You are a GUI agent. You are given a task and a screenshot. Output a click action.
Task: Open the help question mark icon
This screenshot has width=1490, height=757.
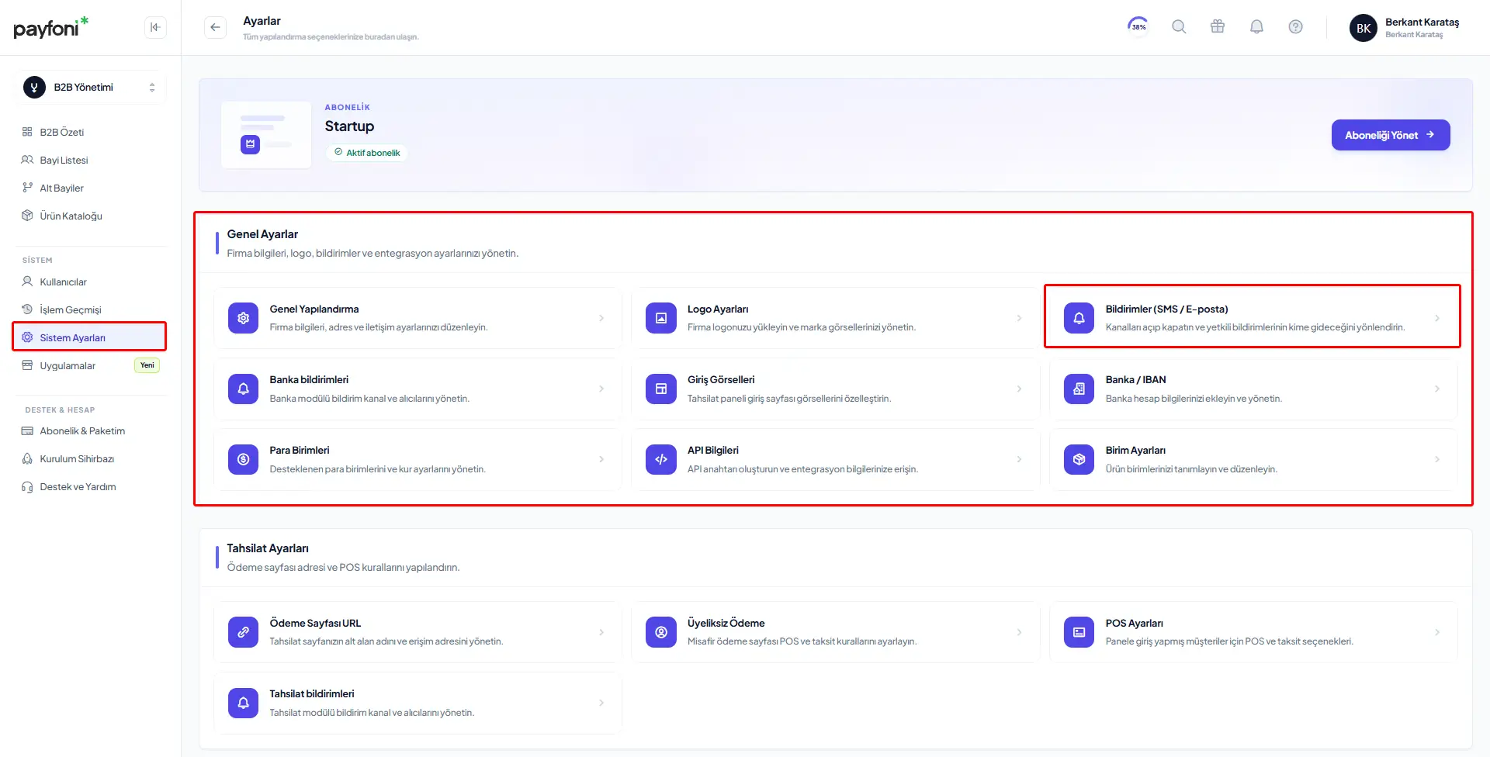pos(1295,27)
